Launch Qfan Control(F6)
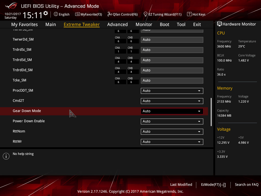Screen dimensions: 261x196 click(123, 14)
